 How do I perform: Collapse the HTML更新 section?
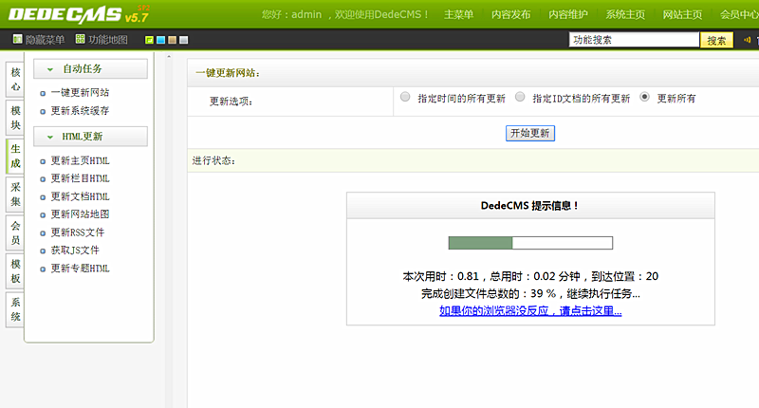[x=90, y=137]
